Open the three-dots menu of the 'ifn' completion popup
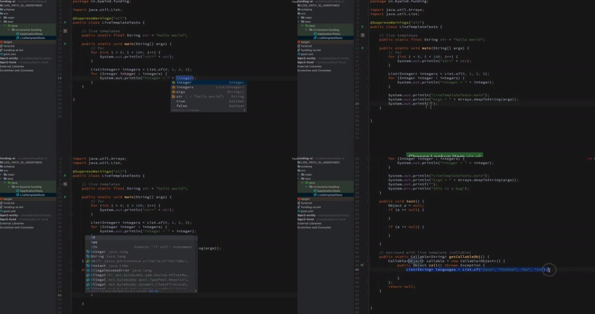 coord(195,291)
